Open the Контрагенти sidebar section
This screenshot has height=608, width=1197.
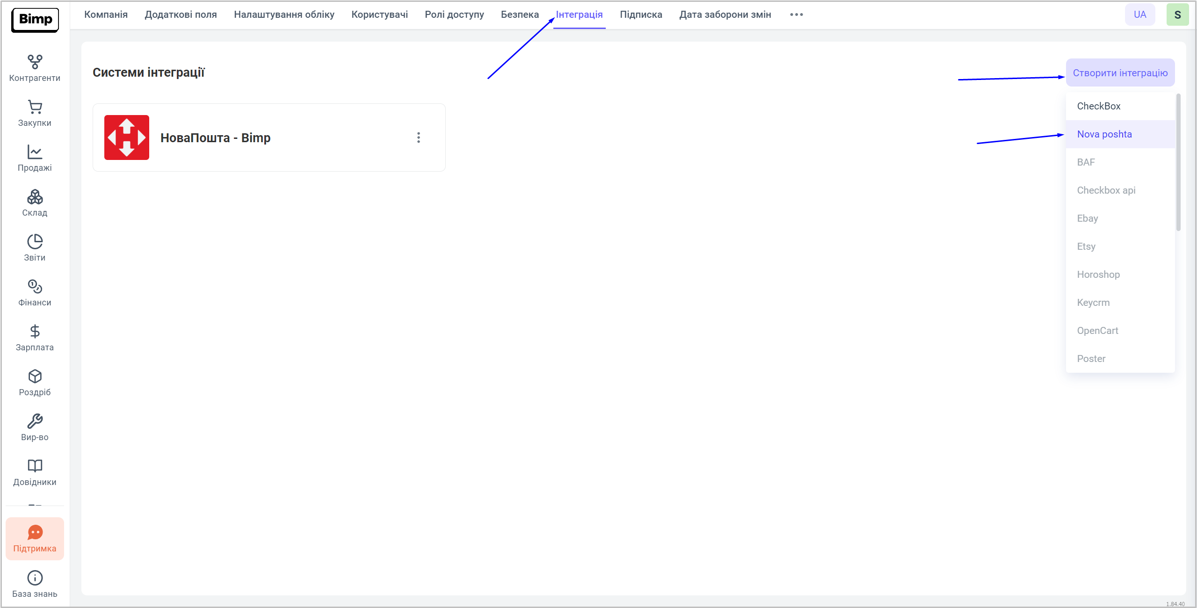coord(35,68)
